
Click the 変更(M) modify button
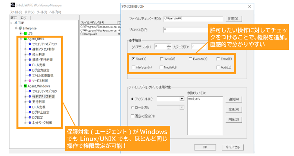click(x=234, y=109)
